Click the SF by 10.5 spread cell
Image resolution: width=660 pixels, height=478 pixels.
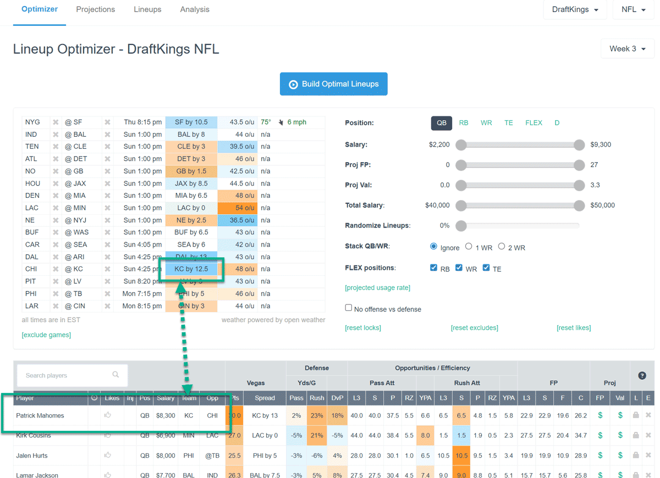point(191,122)
